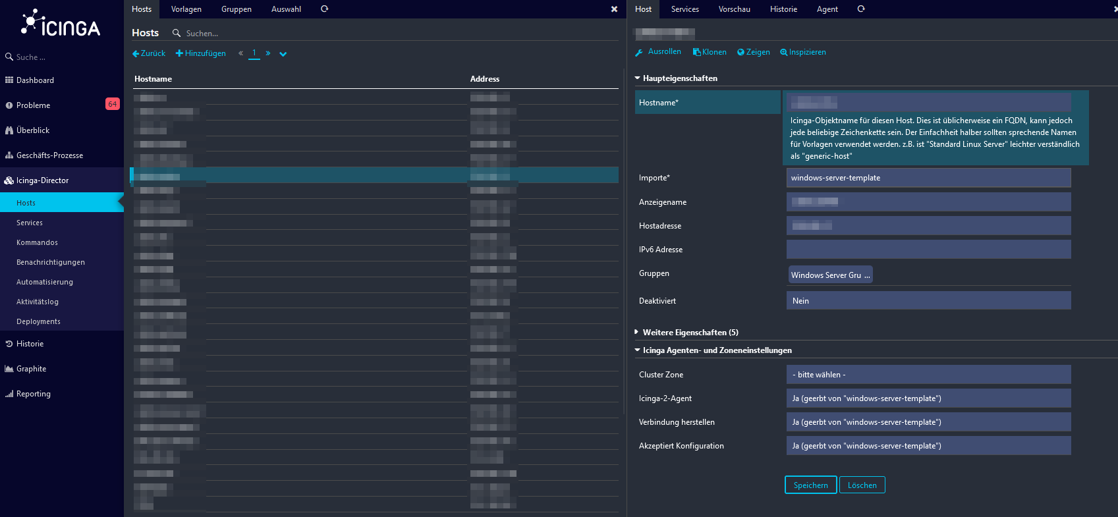This screenshot has width=1118, height=517.
Task: Click Klonen to clone host
Action: [x=710, y=52]
